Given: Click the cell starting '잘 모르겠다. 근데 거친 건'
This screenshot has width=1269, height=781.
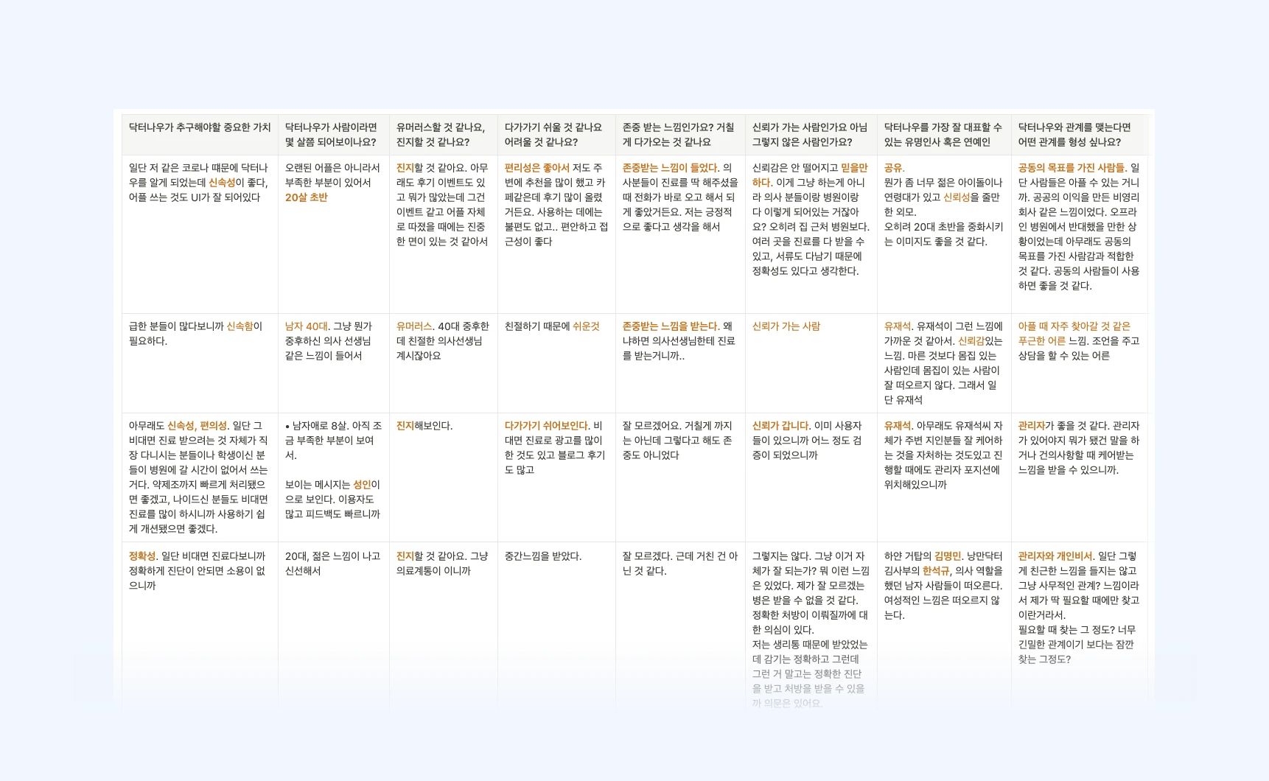Looking at the screenshot, I should pos(680,626).
